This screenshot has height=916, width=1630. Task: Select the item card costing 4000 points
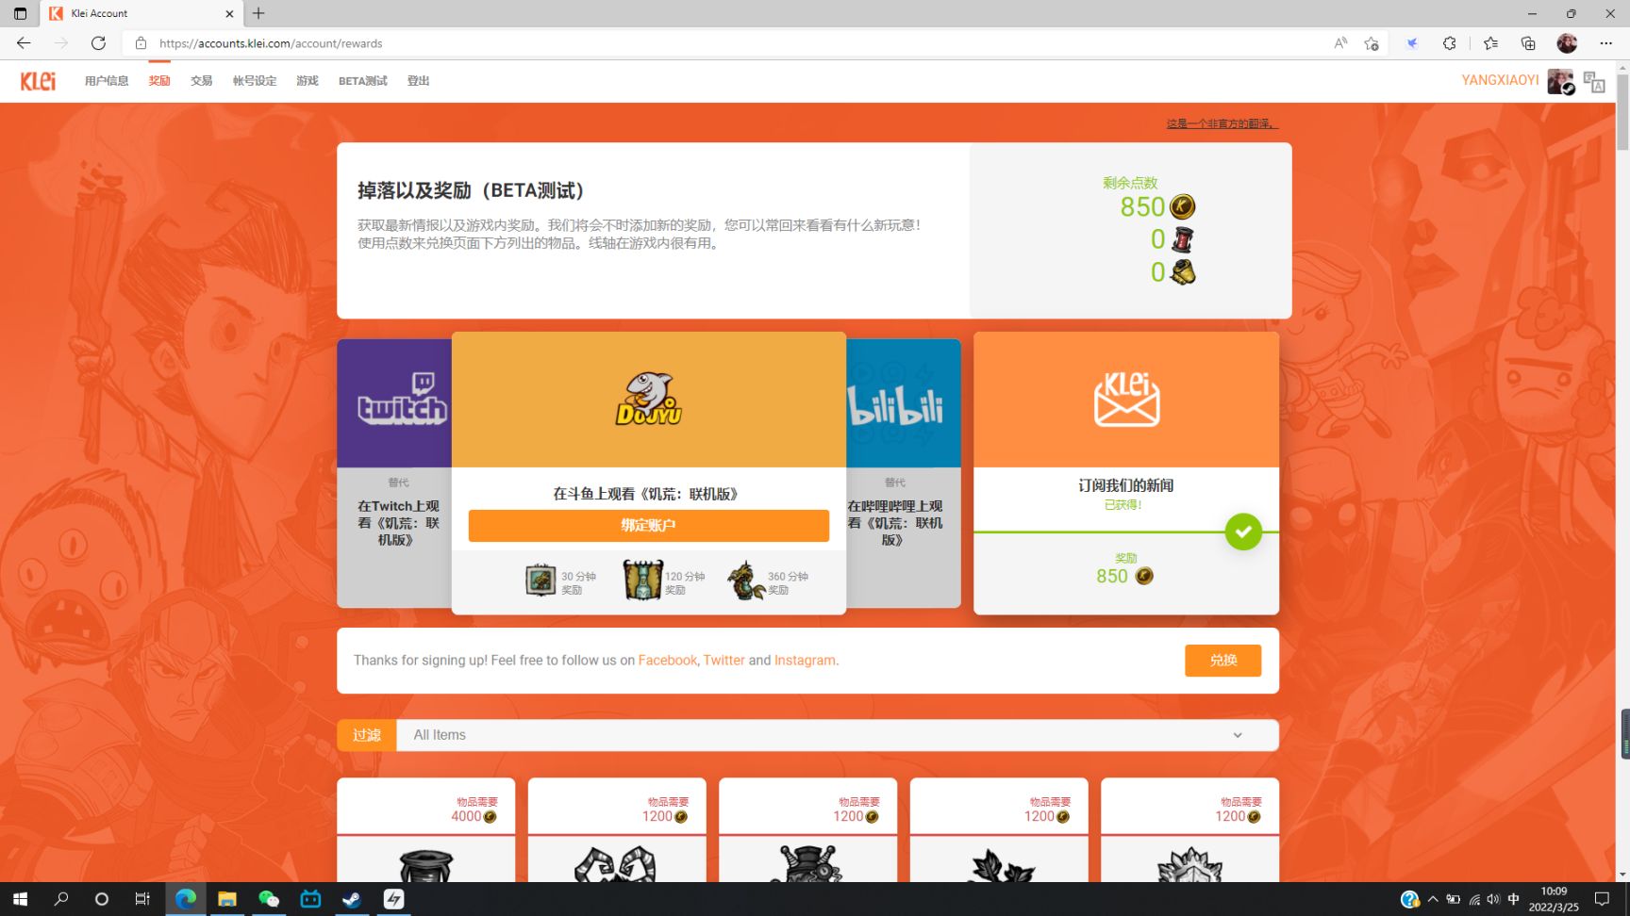click(426, 830)
